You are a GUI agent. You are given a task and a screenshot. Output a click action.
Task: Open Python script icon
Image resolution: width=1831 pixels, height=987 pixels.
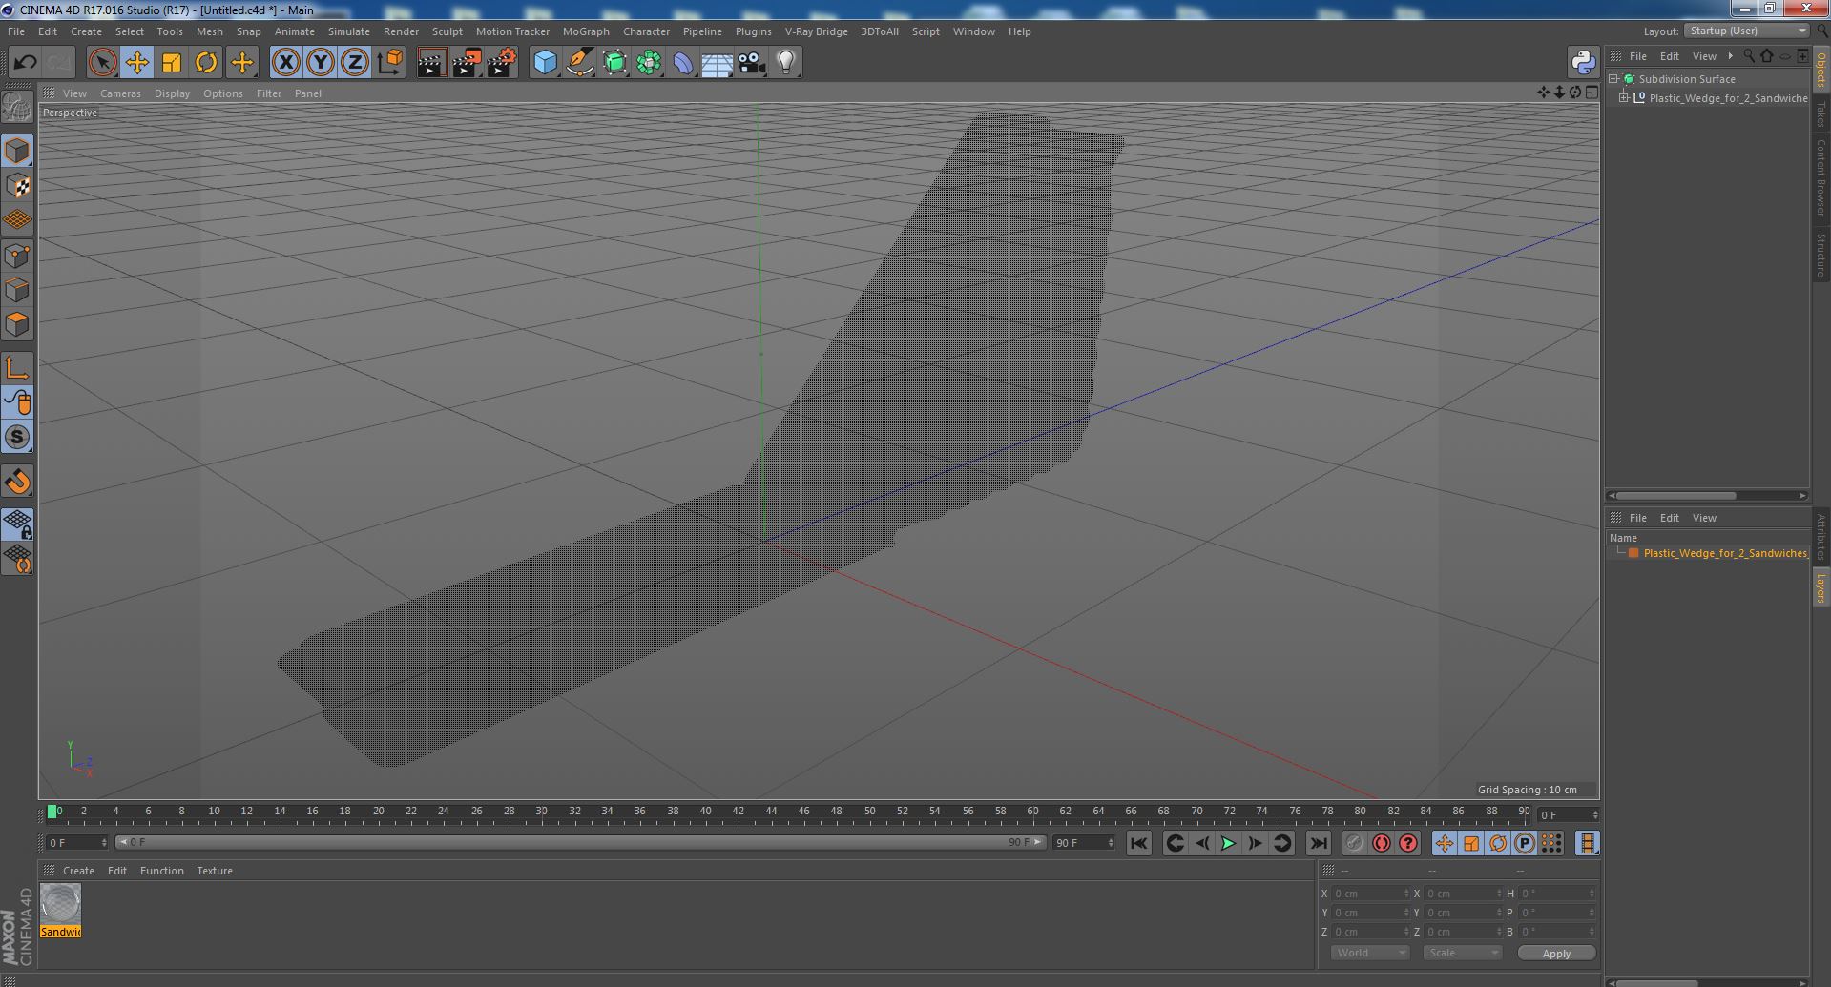point(1583,63)
